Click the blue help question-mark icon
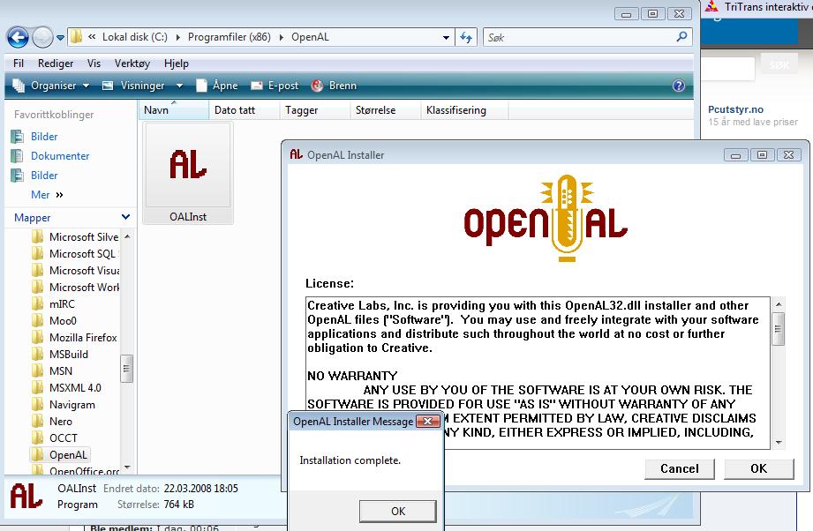Screen dimensions: 813x531 tap(678, 86)
